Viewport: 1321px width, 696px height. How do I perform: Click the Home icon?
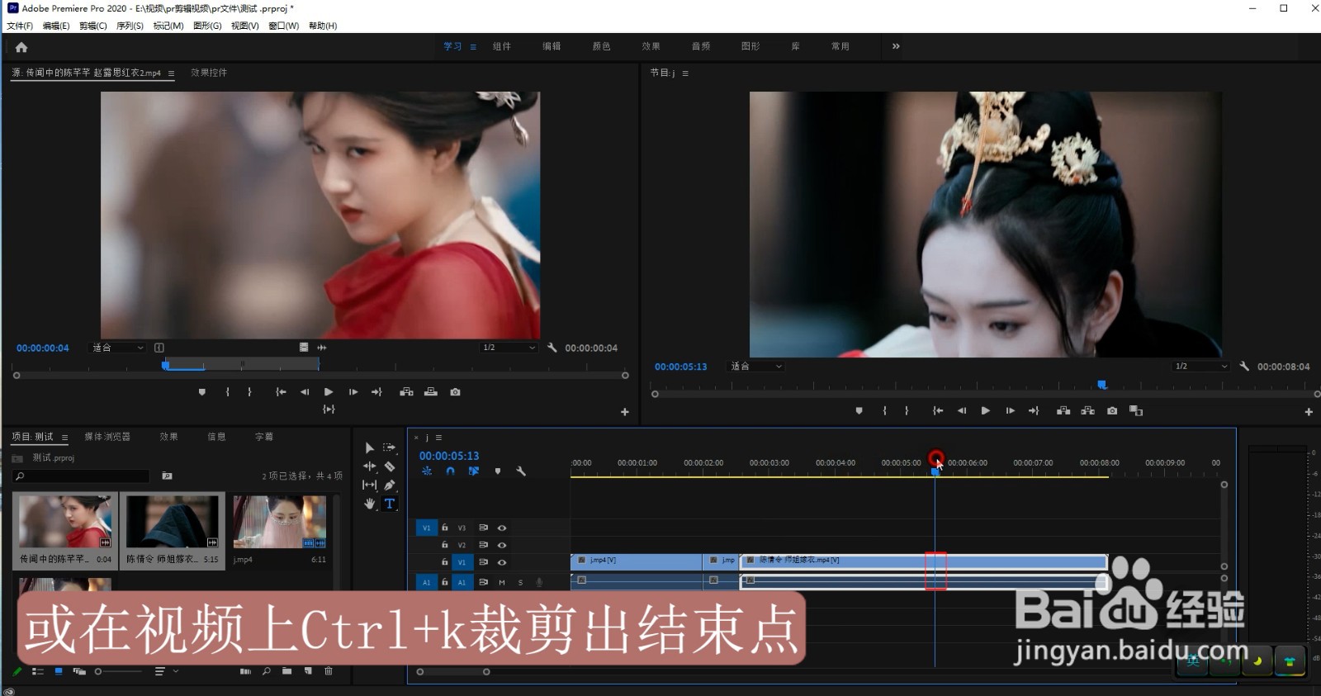(x=21, y=47)
